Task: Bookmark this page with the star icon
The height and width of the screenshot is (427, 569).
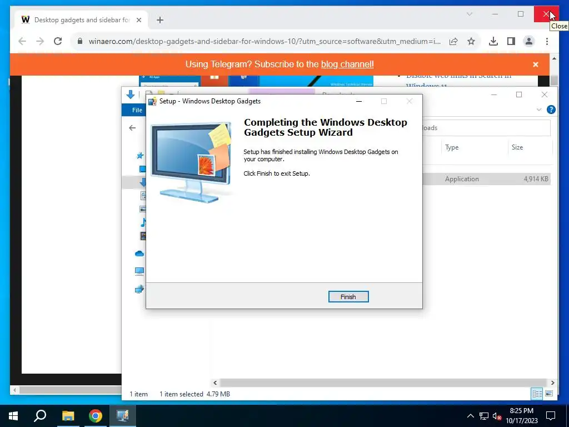Action: click(x=471, y=41)
